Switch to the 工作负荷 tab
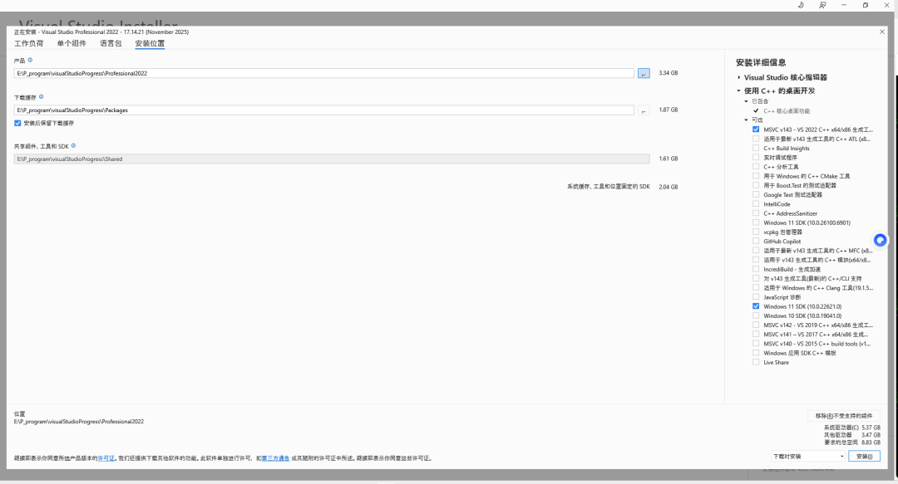 [x=28, y=43]
